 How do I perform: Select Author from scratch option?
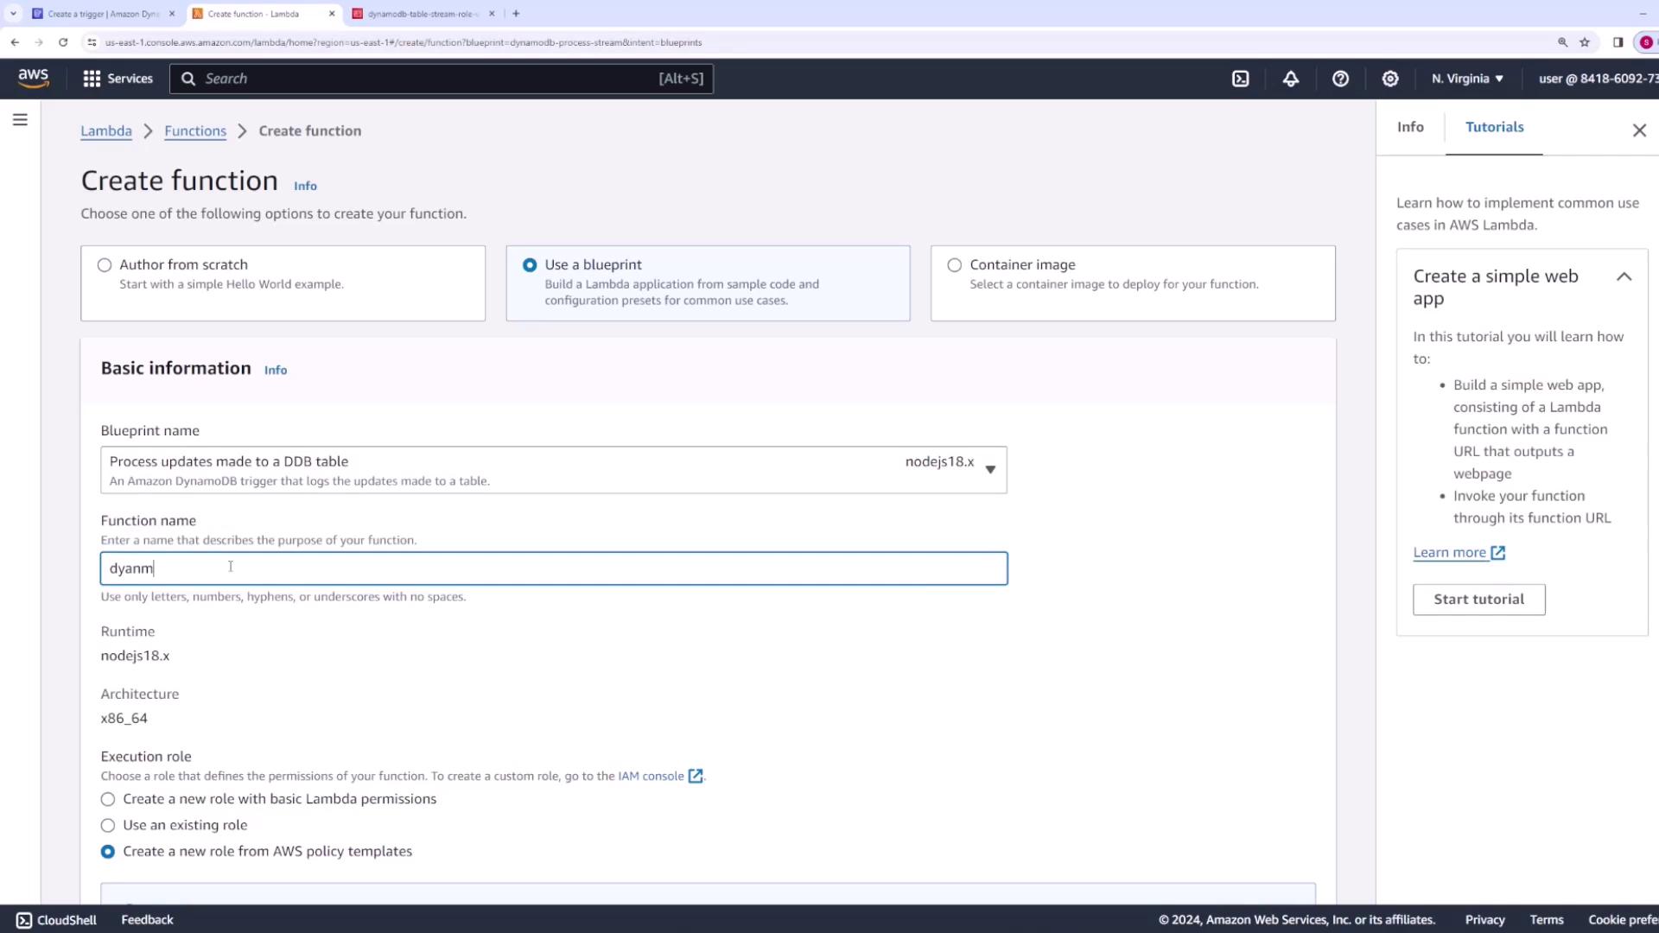pyautogui.click(x=105, y=265)
